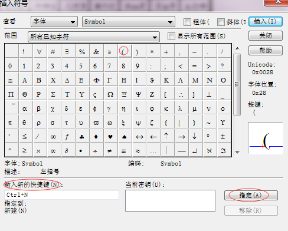Pick the plus-minus symbol

pyautogui.click(x=222, y=137)
